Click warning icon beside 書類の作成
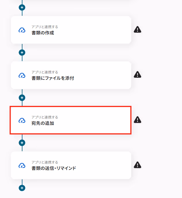 (137, 30)
